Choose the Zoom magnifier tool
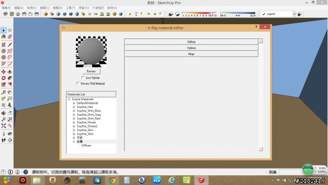Screen dimensions: 328x185 [x=4, y=120]
